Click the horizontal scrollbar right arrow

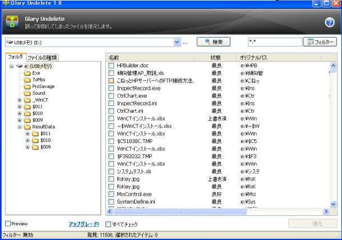pos(326,211)
